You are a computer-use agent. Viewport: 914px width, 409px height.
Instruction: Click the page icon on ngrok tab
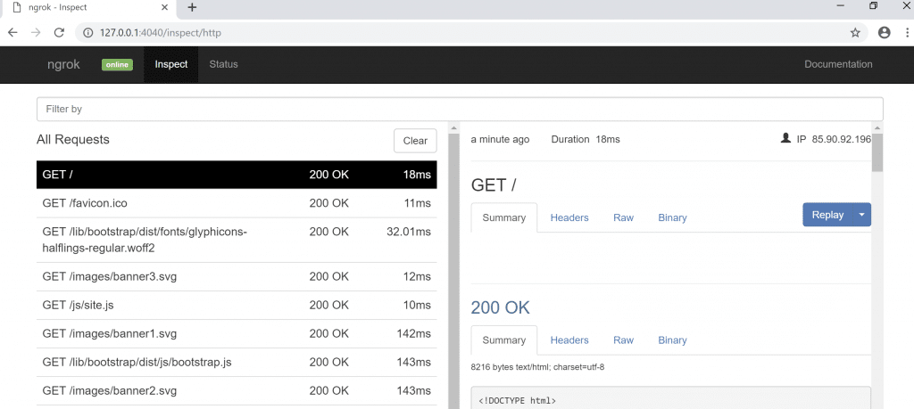click(17, 7)
